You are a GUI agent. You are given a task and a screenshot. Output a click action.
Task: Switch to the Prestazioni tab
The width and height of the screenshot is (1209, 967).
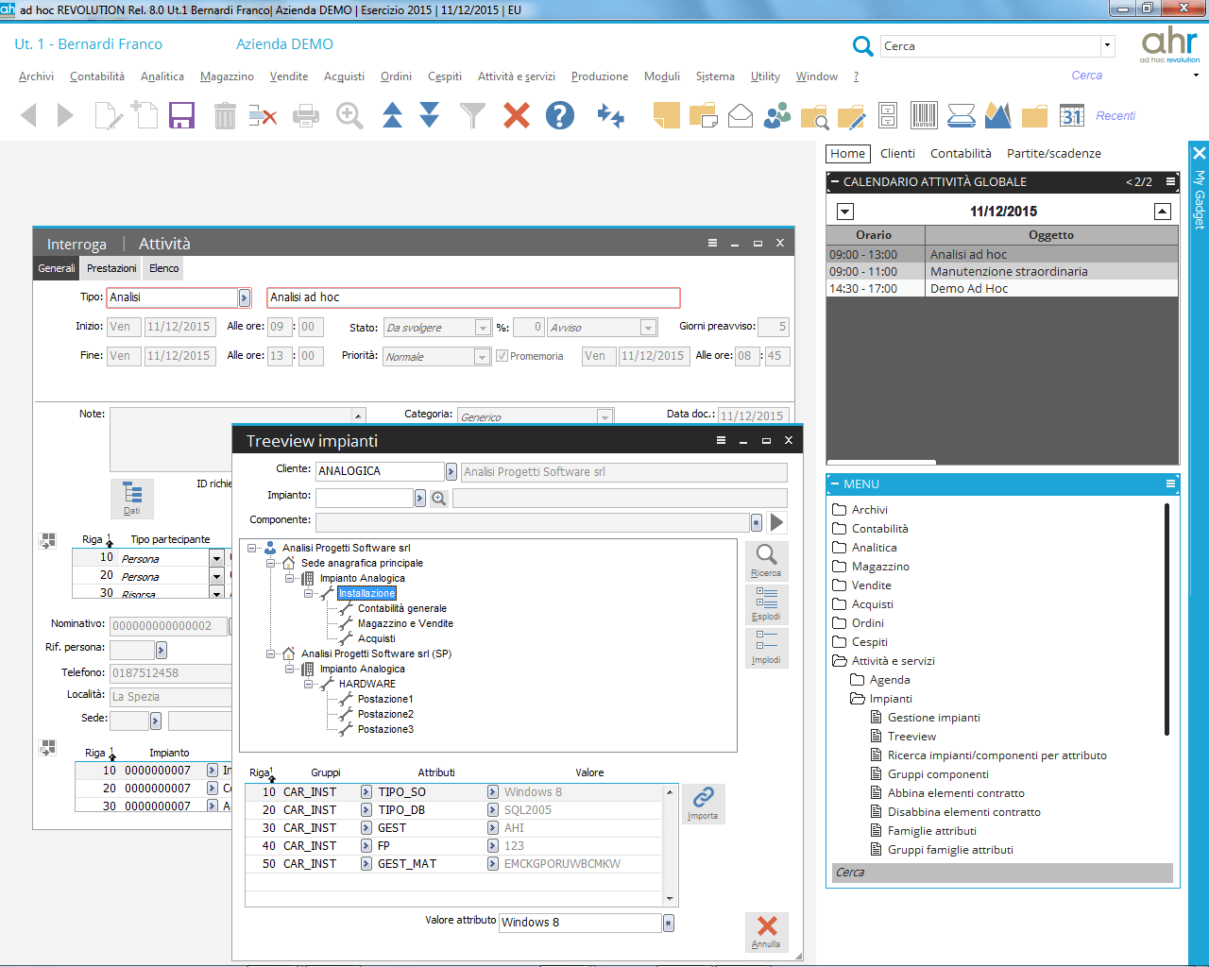click(x=111, y=268)
